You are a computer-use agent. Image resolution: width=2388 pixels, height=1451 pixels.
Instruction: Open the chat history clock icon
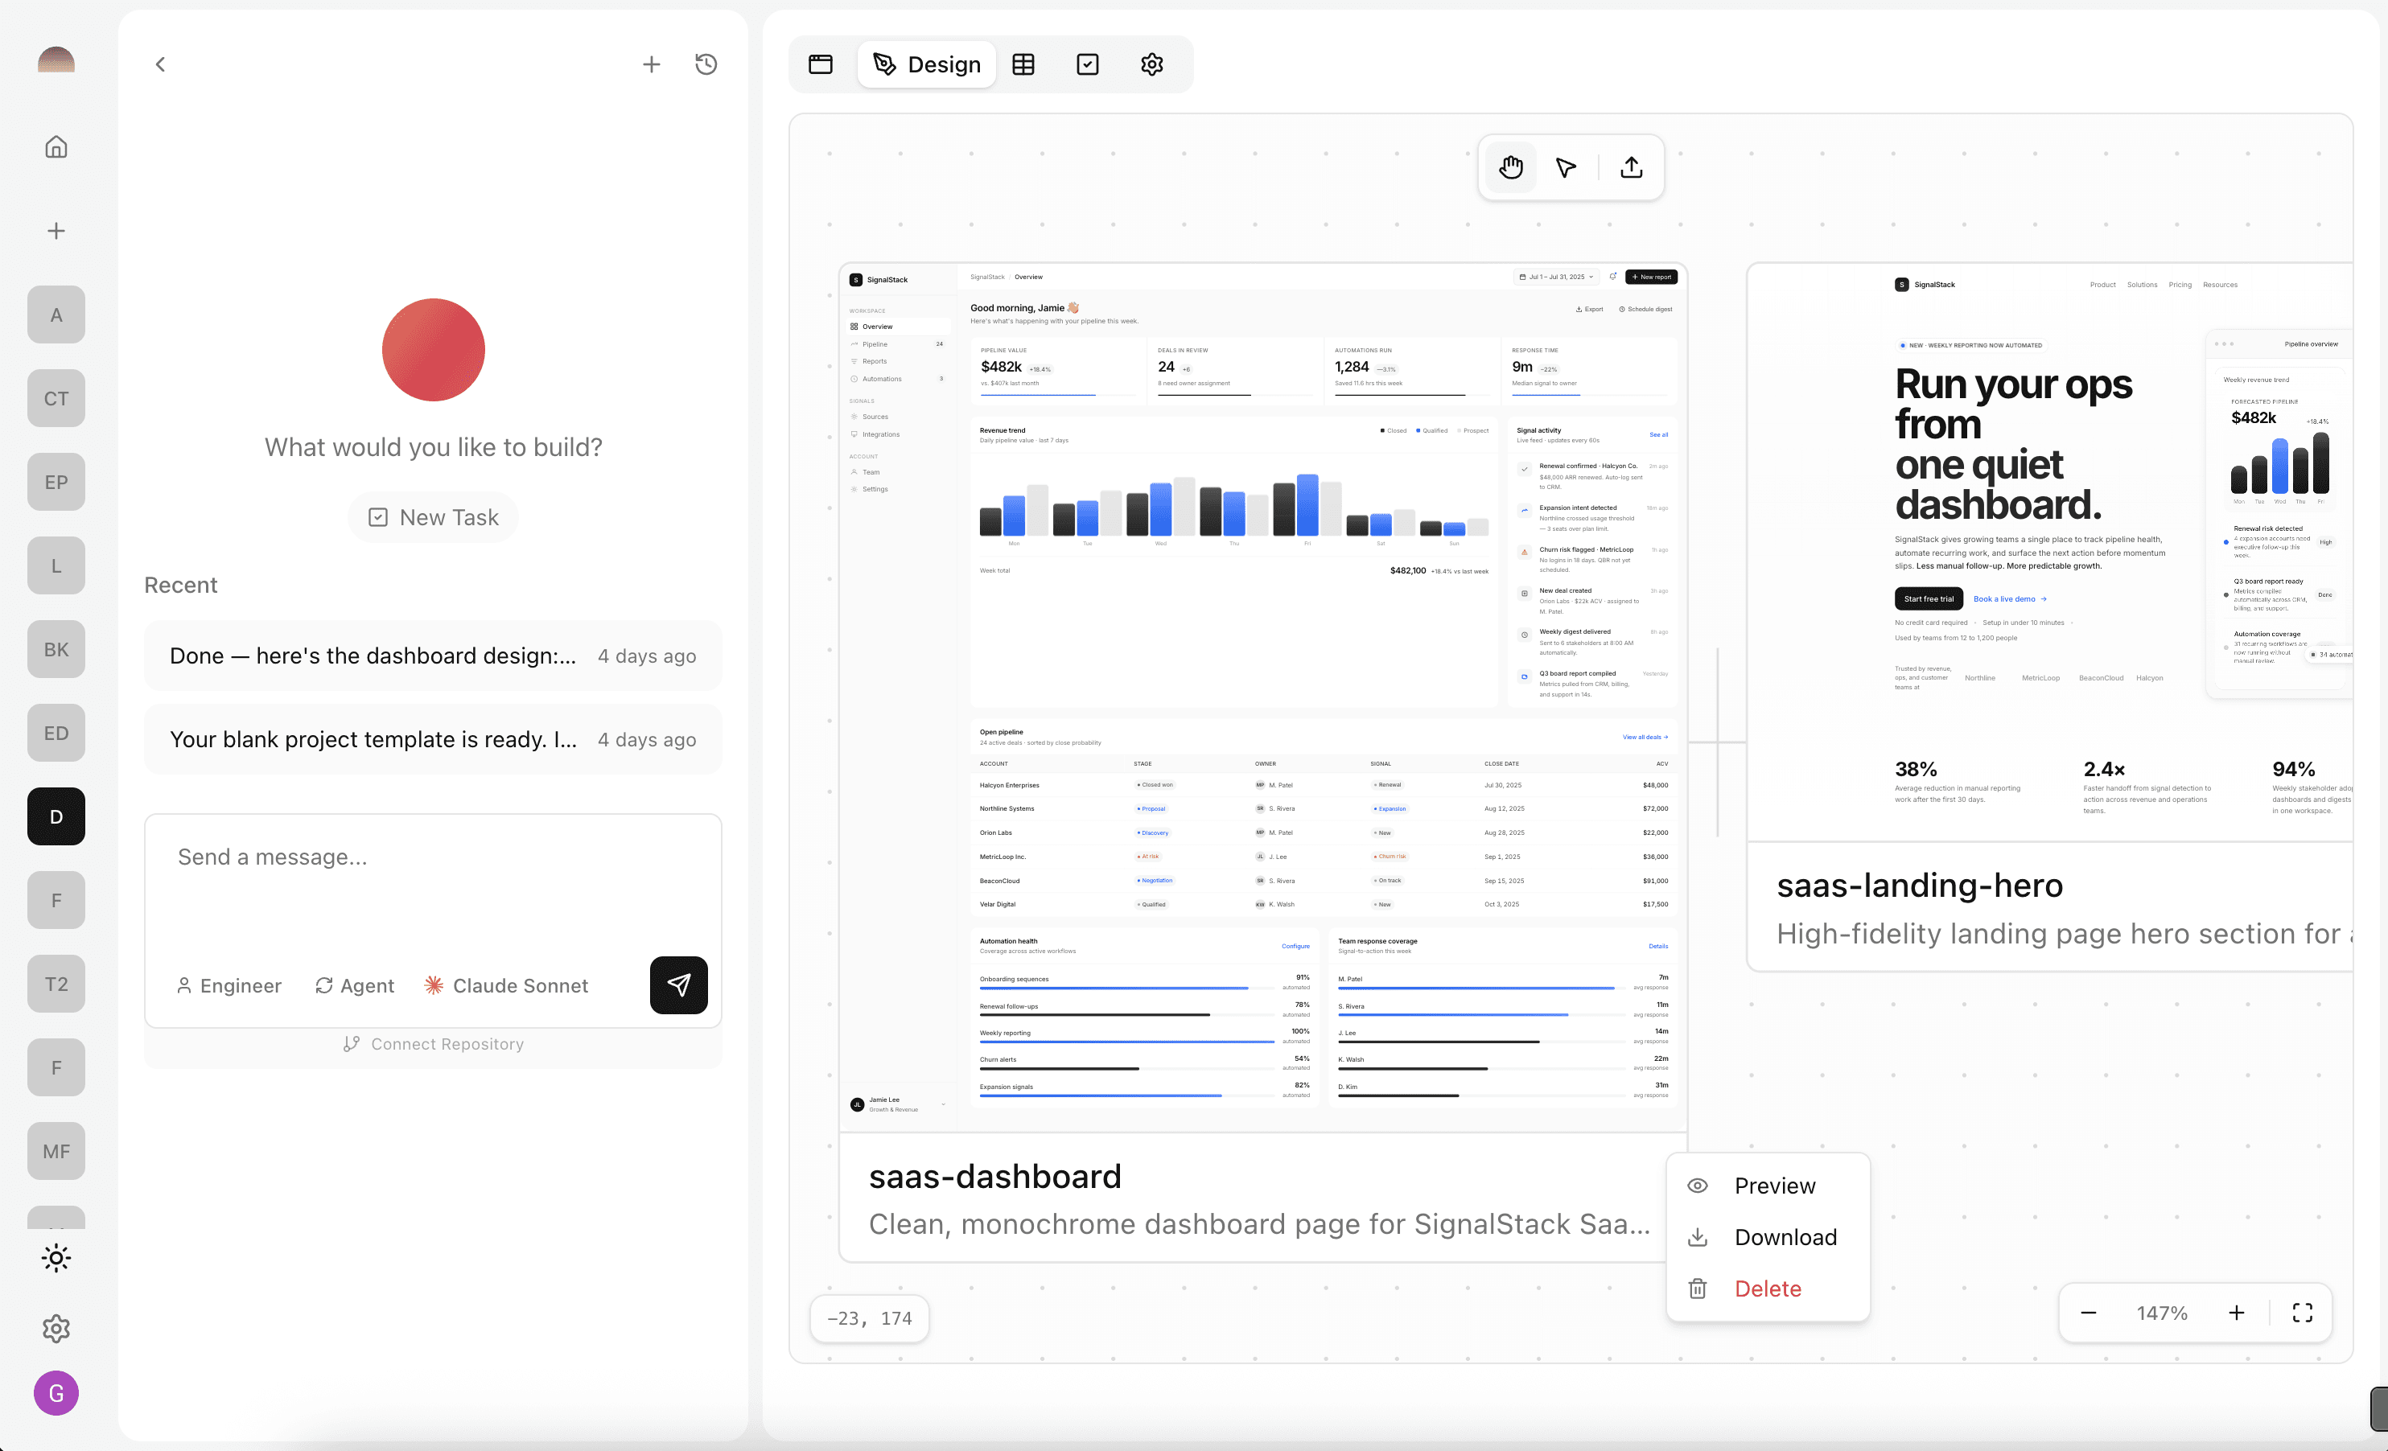click(706, 64)
